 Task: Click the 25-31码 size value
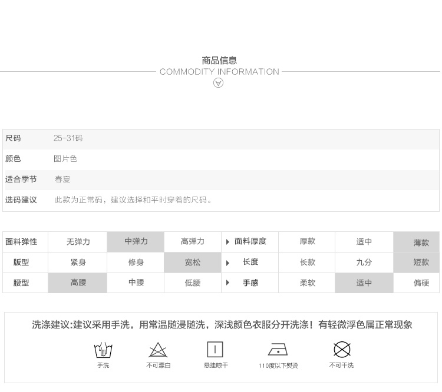68,138
